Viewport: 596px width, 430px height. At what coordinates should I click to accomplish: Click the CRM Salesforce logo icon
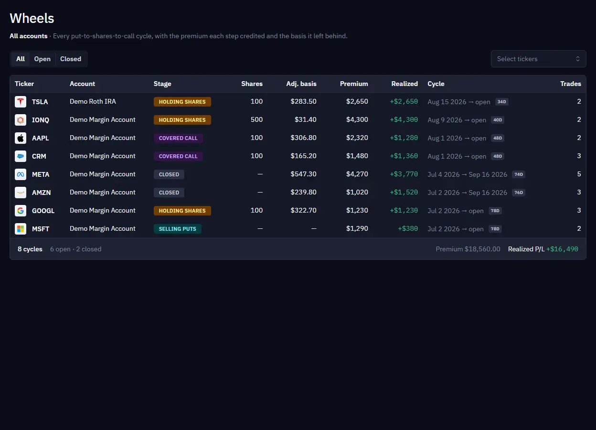(21, 156)
